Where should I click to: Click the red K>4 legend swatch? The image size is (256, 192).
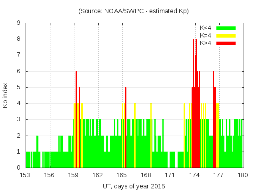226,43
